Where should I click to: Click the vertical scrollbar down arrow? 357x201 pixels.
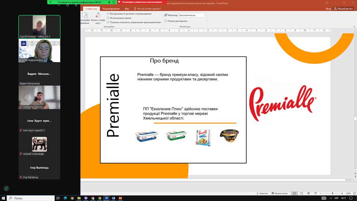pyautogui.click(x=355, y=170)
